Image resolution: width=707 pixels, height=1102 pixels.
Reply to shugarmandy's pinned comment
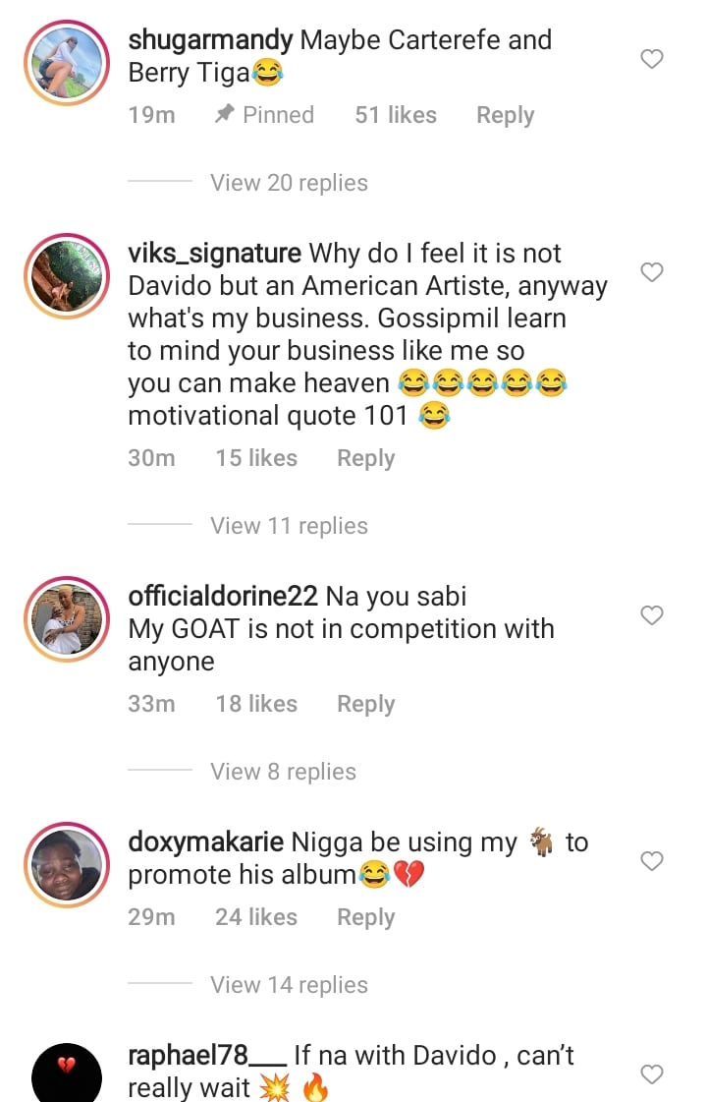click(505, 115)
